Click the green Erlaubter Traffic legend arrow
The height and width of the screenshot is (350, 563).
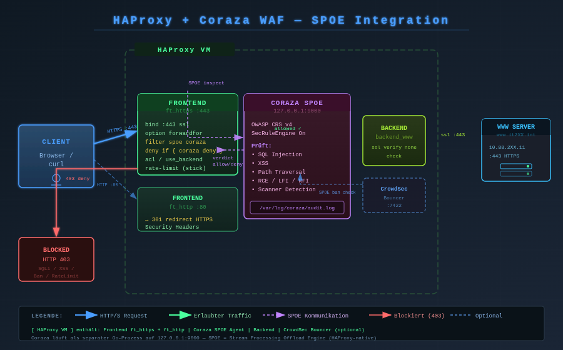coord(180,315)
